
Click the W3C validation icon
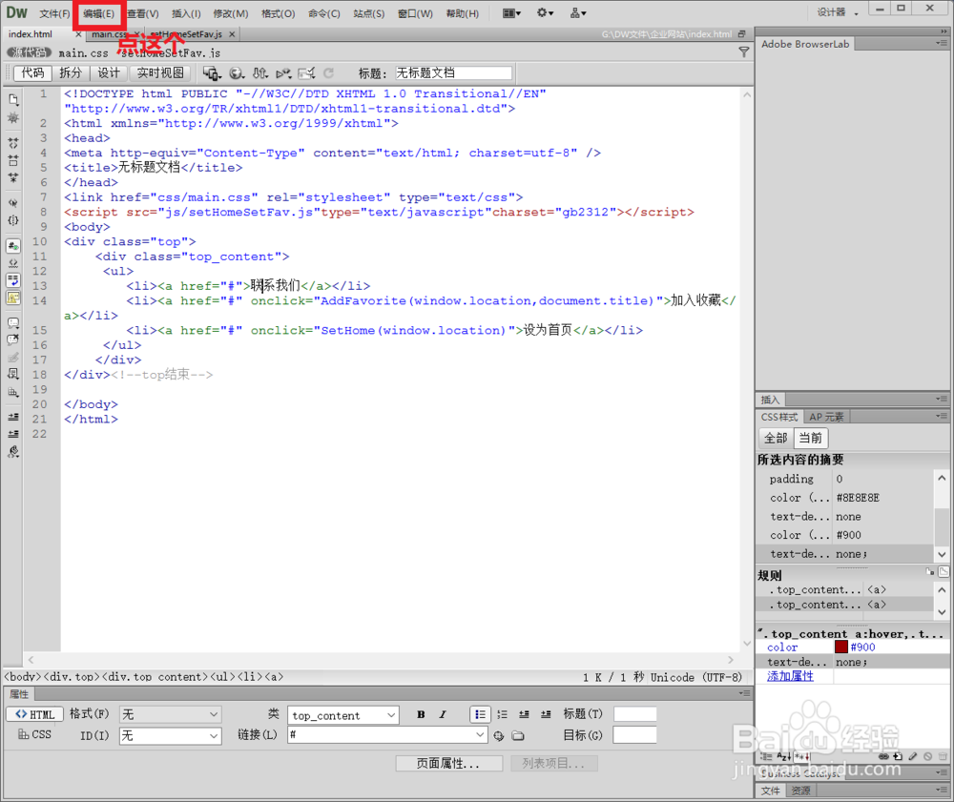283,73
